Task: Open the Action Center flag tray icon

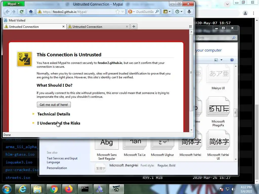Action: (x=221, y=189)
